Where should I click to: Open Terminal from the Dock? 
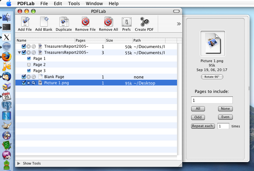(x=6, y=27)
